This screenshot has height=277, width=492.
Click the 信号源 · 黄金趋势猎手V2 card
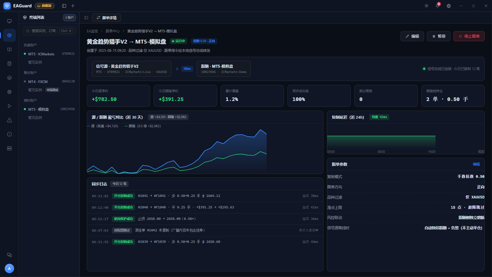(x=132, y=69)
